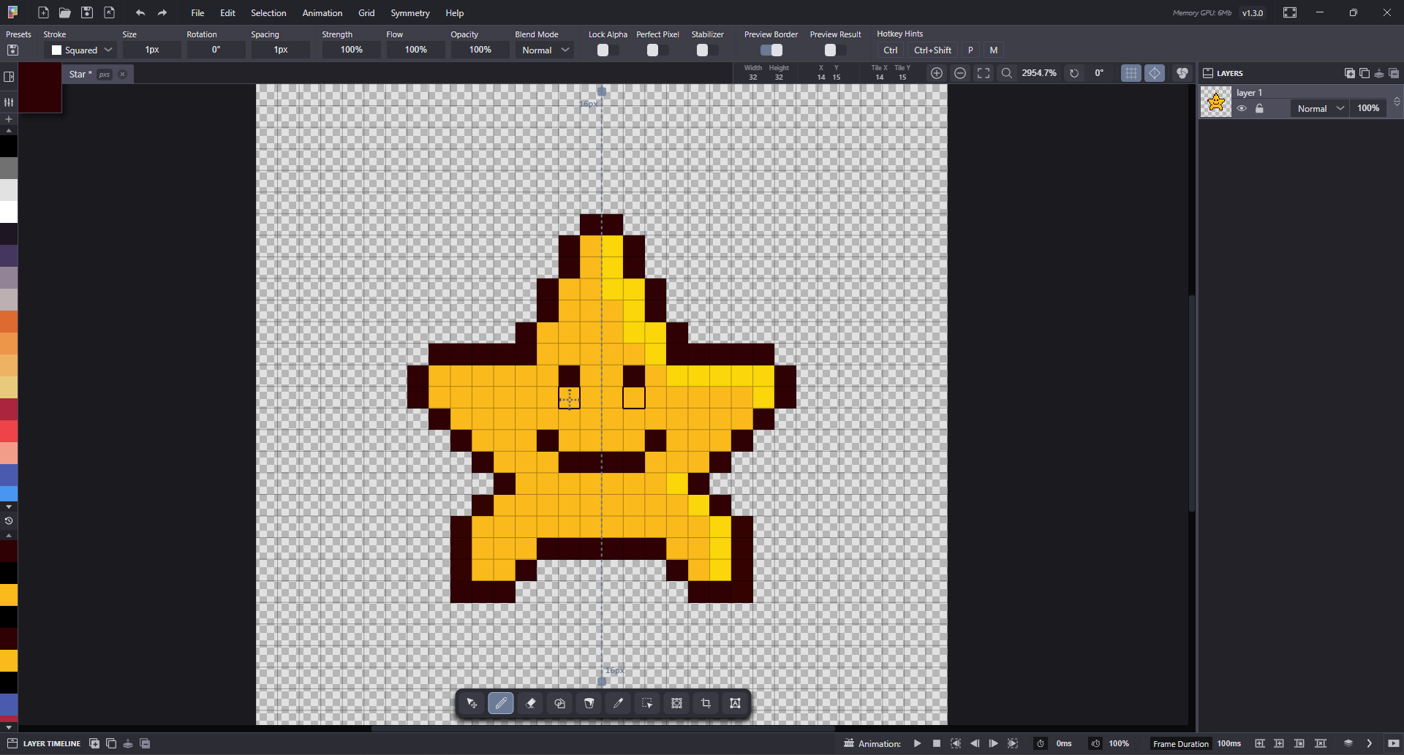Viewport: 1404px width, 755px height.
Task: Undo the last action
Action: click(140, 12)
